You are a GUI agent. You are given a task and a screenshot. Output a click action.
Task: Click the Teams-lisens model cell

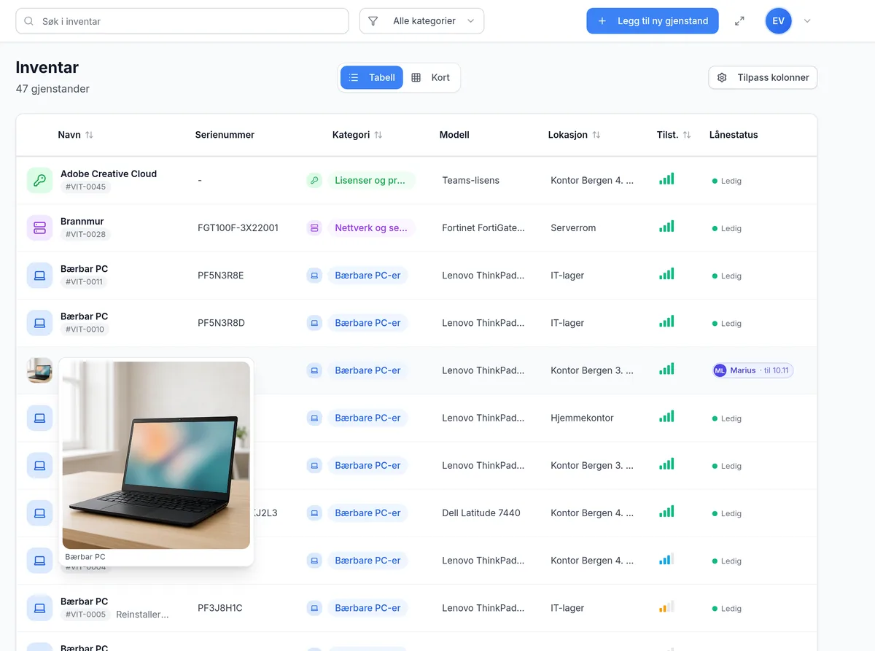[471, 180]
